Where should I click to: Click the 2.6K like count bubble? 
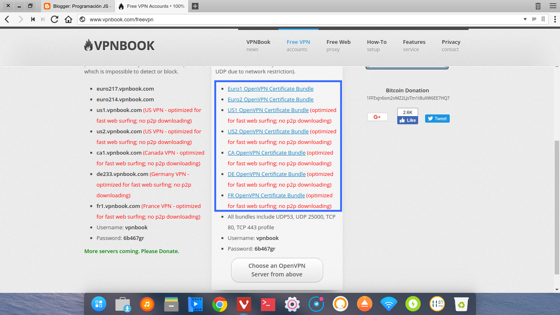(407, 112)
